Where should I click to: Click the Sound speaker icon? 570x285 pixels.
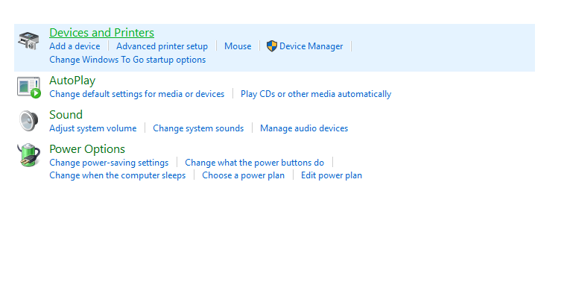coord(29,121)
